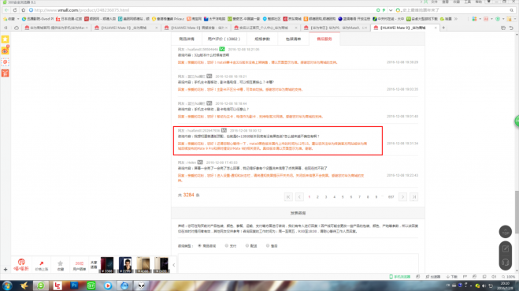Go to previous consultation page
This screenshot has height=291, width=519.
click(x=299, y=197)
